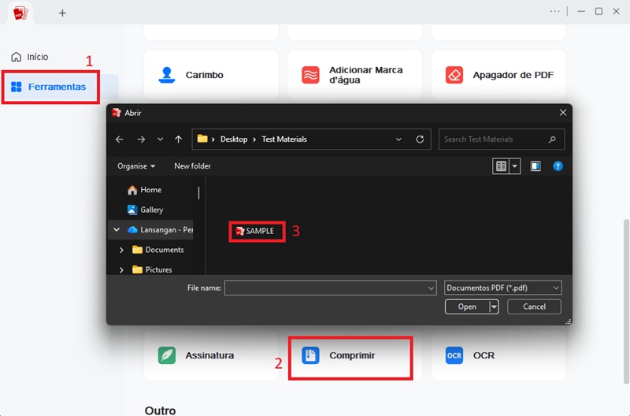Open the Organise menu

[x=136, y=166]
